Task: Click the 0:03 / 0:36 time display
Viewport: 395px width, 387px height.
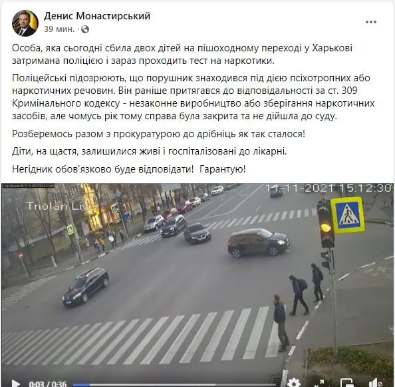Action: 48,384
